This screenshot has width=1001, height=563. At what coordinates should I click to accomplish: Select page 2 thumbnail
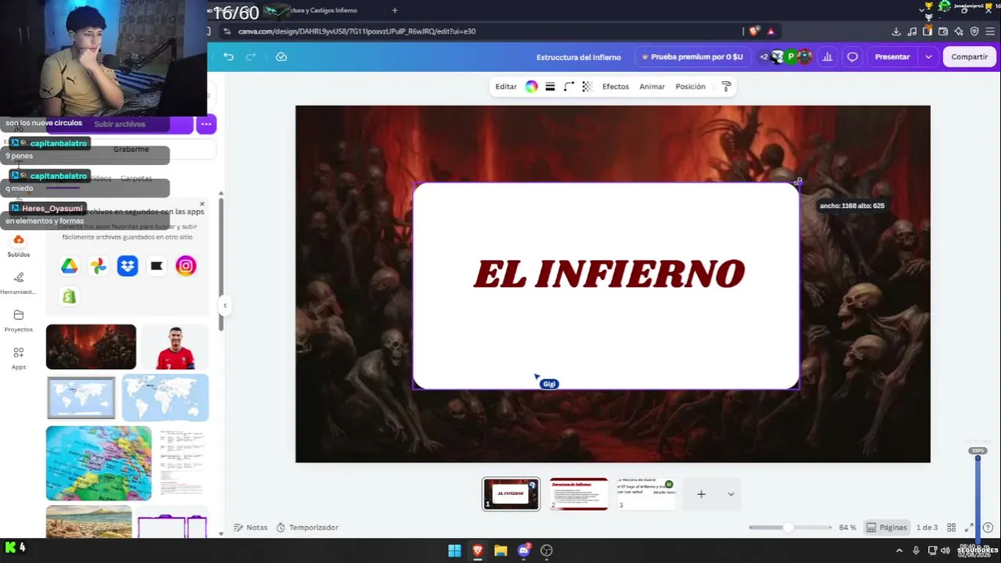pos(579,494)
